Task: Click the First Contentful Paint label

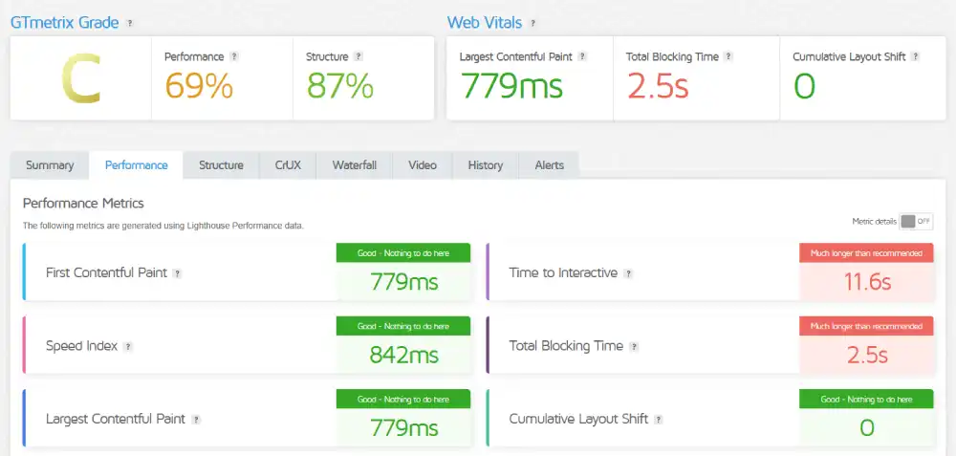Action: [107, 273]
